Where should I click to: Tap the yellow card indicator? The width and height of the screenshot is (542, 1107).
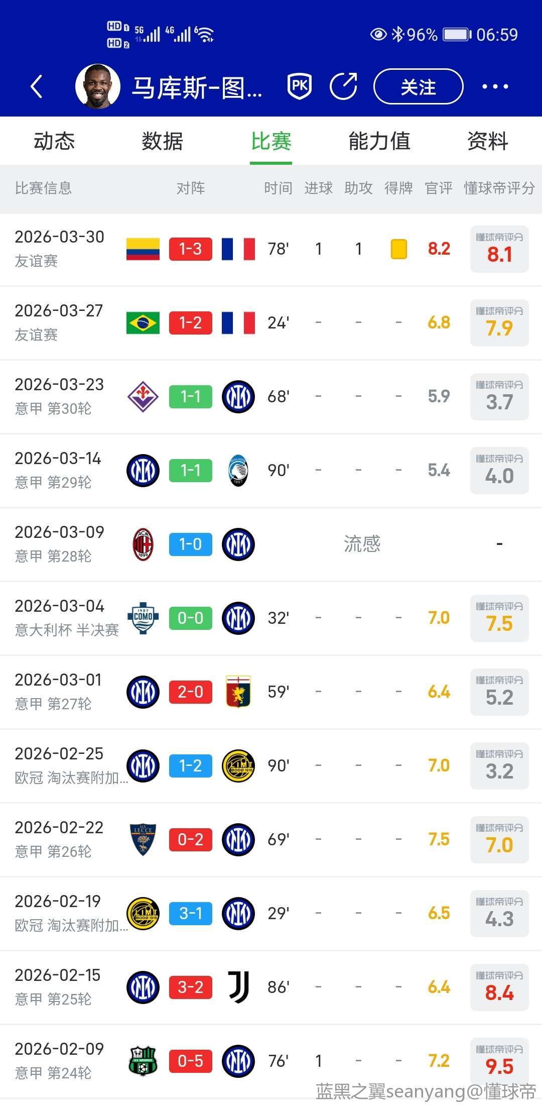point(399,249)
